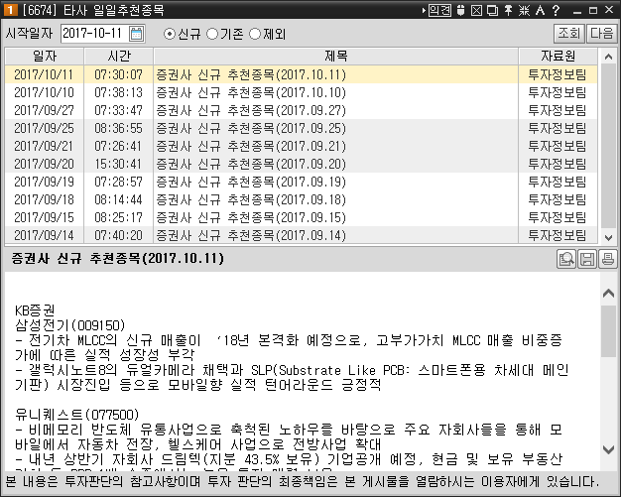Viewport: 621px width, 497px height.
Task: Select row 증권사 신규 추천종목(2017.09.15)
Action: tap(301, 217)
